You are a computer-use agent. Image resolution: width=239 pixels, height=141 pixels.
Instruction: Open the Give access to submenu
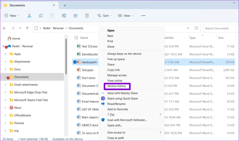[x=132, y=132]
